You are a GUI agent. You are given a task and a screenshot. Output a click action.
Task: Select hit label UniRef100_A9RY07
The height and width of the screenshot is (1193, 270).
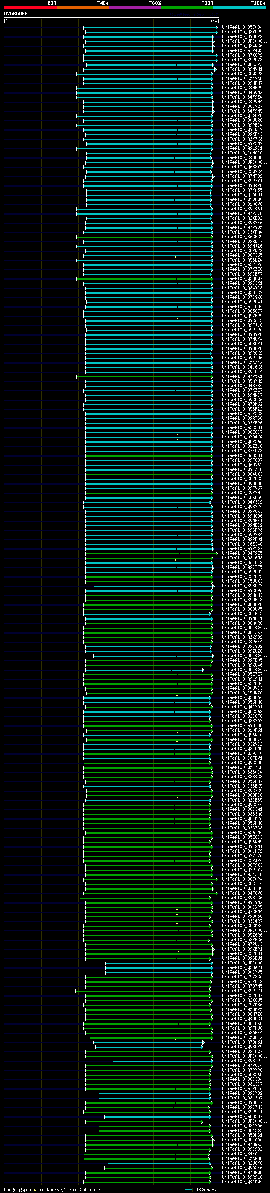[242, 548]
